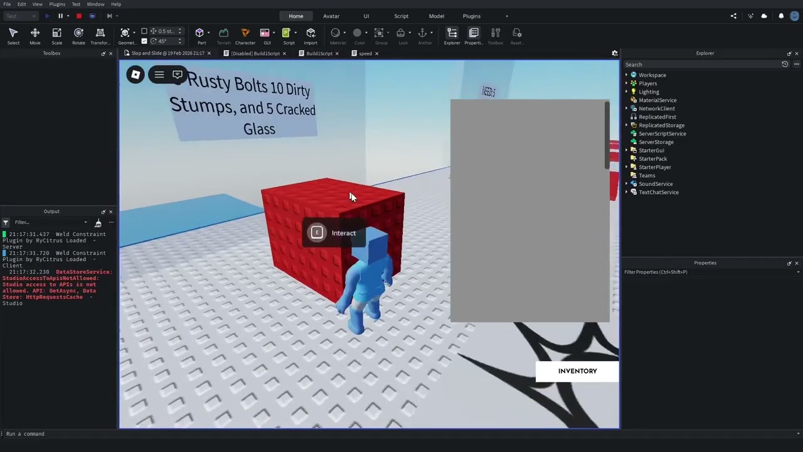Open the Terrain editor
803x452 pixels.
pos(223,36)
